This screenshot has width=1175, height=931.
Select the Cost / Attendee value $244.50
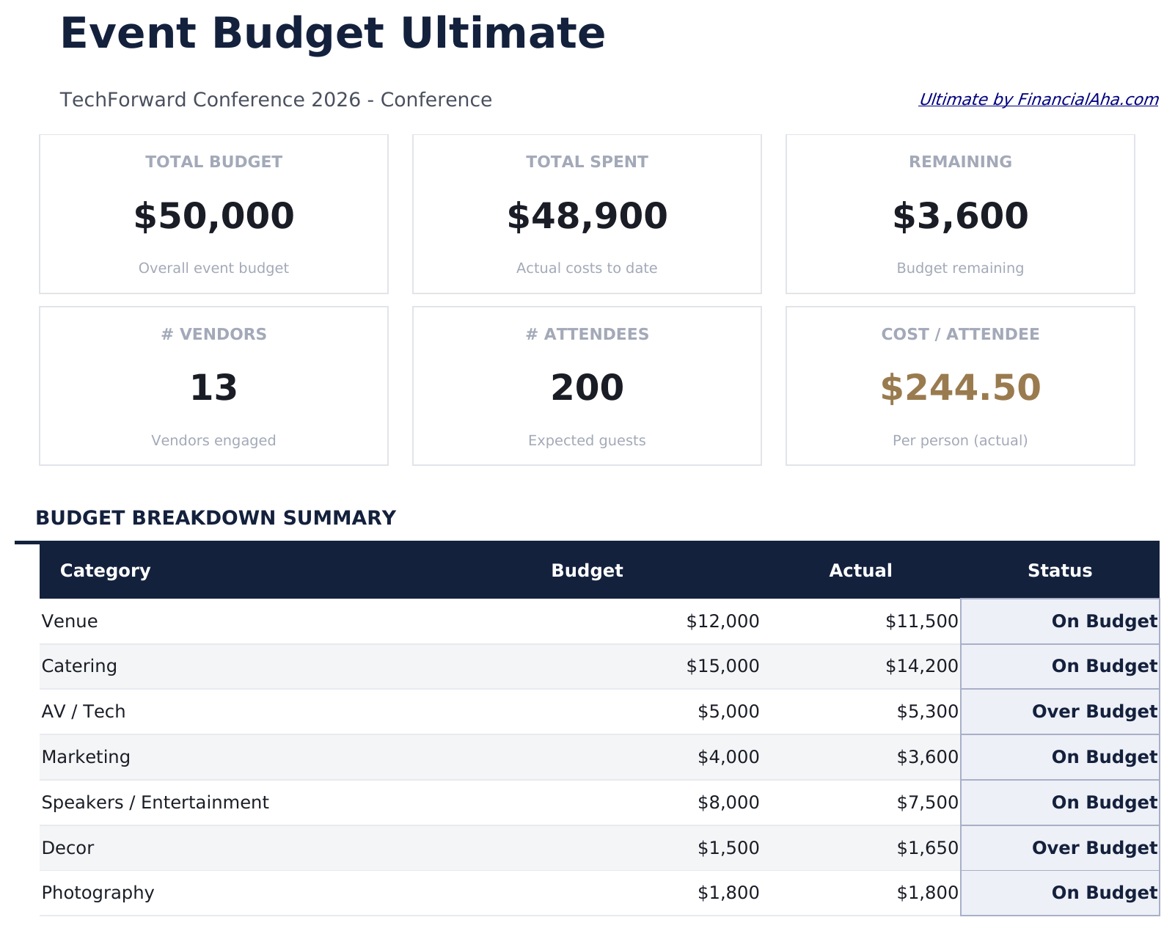[959, 387]
